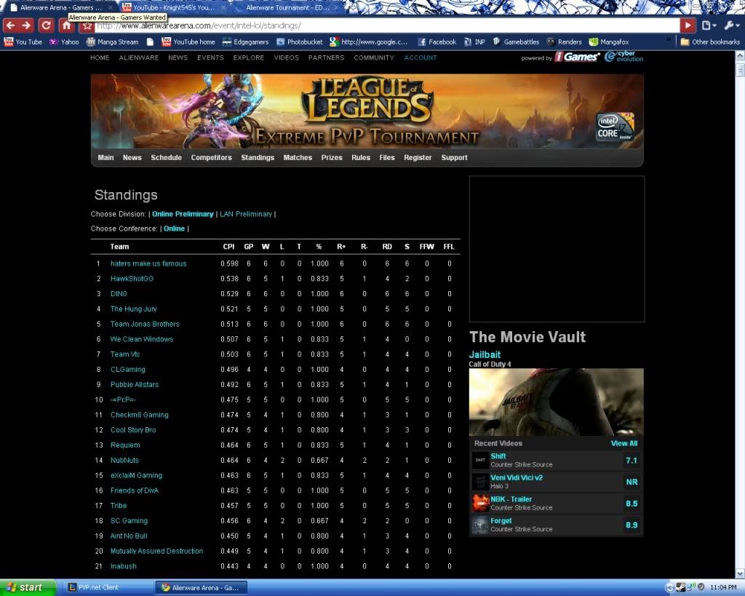Open the Veni Vidi Vici v2 video
Viewport: 745px width, 596px height.
(x=517, y=477)
